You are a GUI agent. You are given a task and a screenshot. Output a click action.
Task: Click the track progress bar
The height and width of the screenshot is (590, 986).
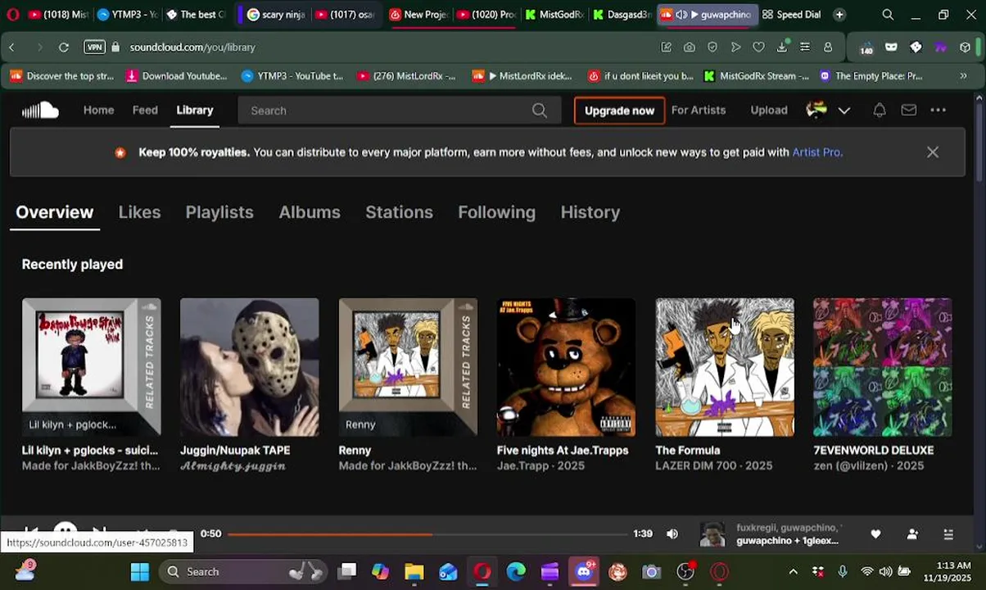coord(427,534)
